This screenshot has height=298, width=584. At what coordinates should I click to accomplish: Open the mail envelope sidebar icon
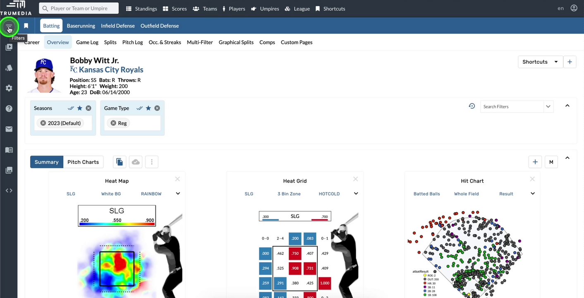coord(9,129)
